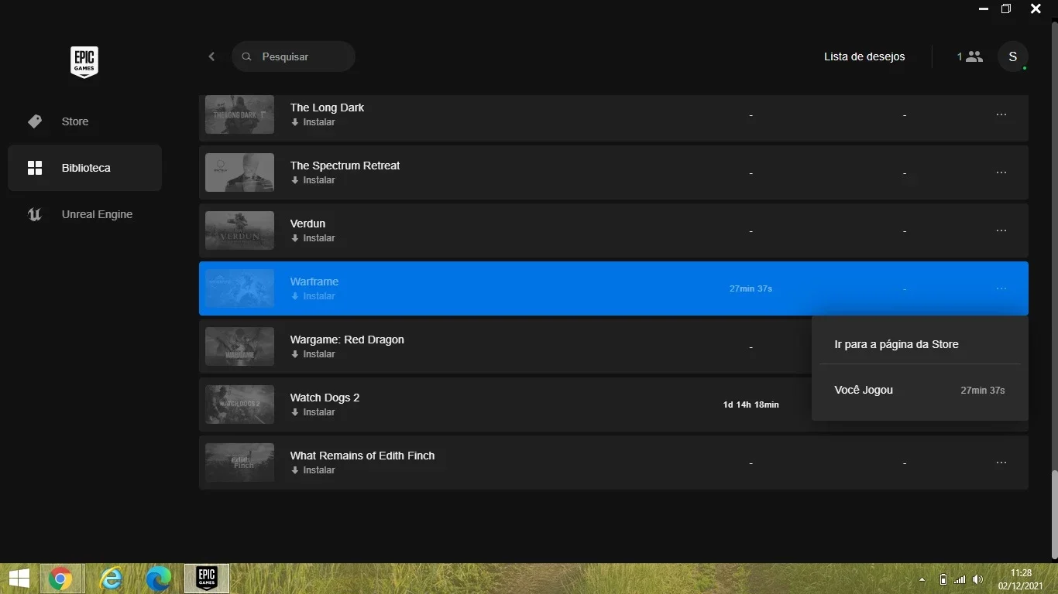The image size is (1058, 594).
Task: Open options for What Remains of Edith Finch
Action: [x=1001, y=463]
